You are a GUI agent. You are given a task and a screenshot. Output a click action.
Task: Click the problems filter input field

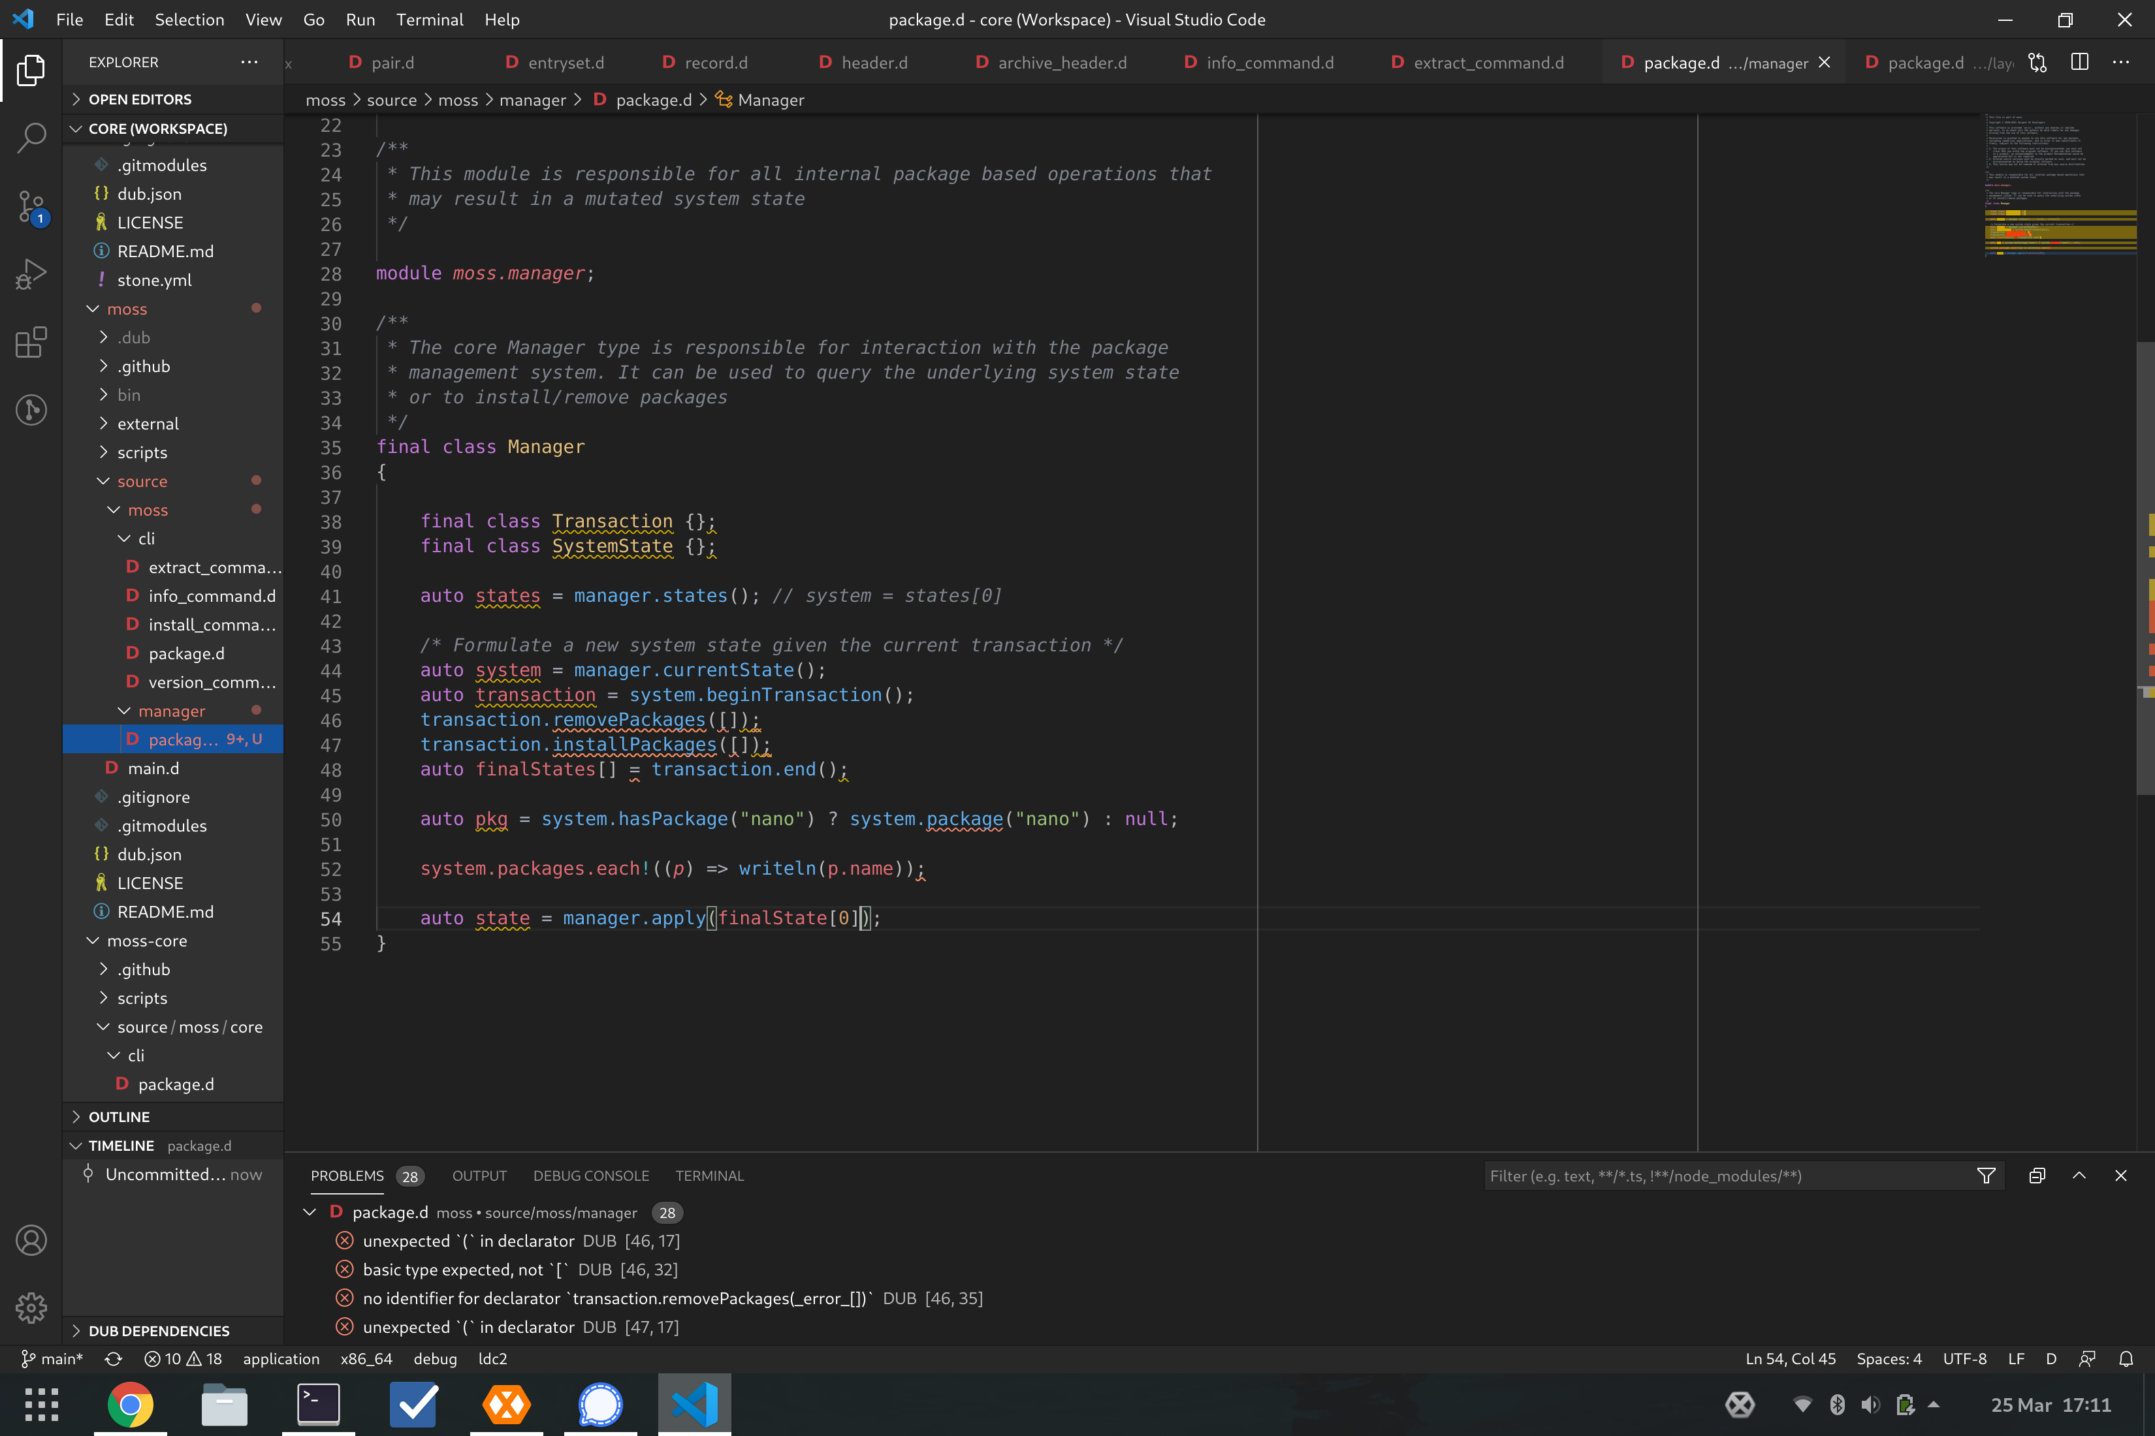click(x=1727, y=1176)
